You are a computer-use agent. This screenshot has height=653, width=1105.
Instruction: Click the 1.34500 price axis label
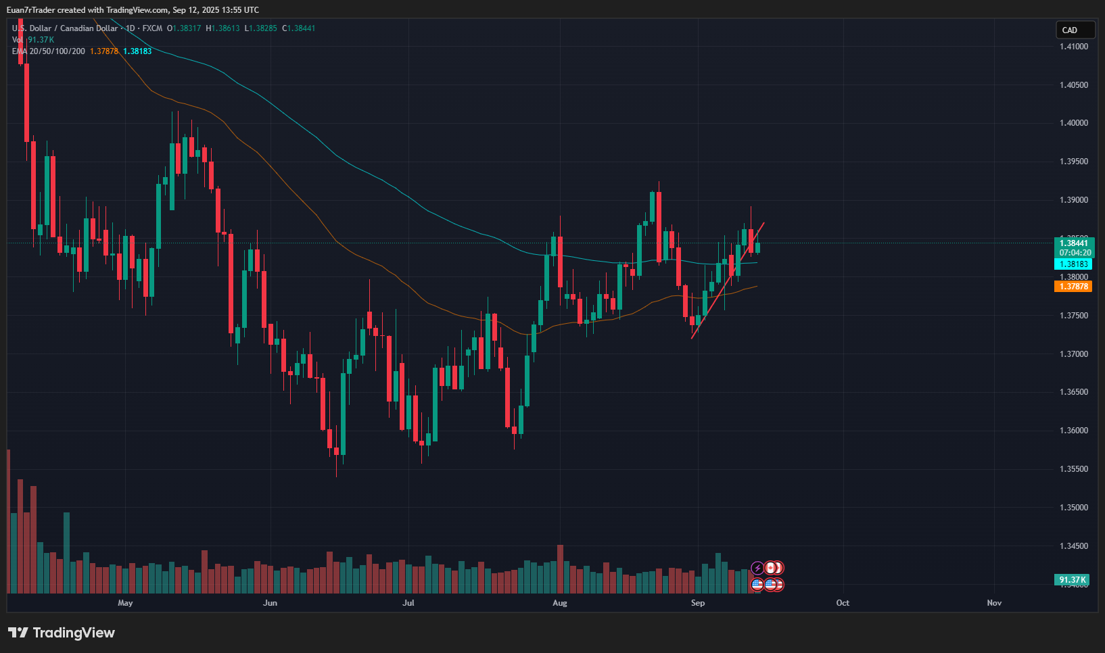pos(1074,546)
